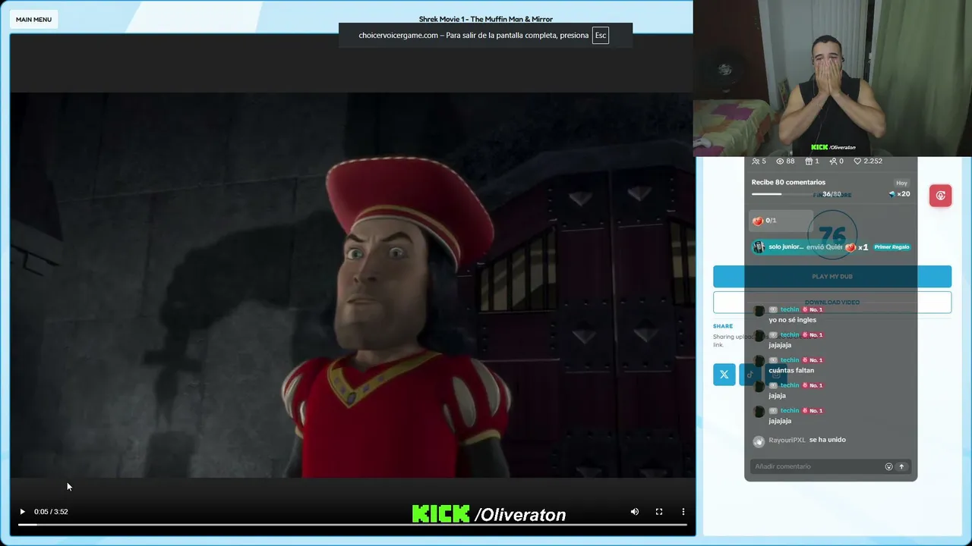Click the new followers icon showing 0
972x546 pixels.
[x=833, y=161]
